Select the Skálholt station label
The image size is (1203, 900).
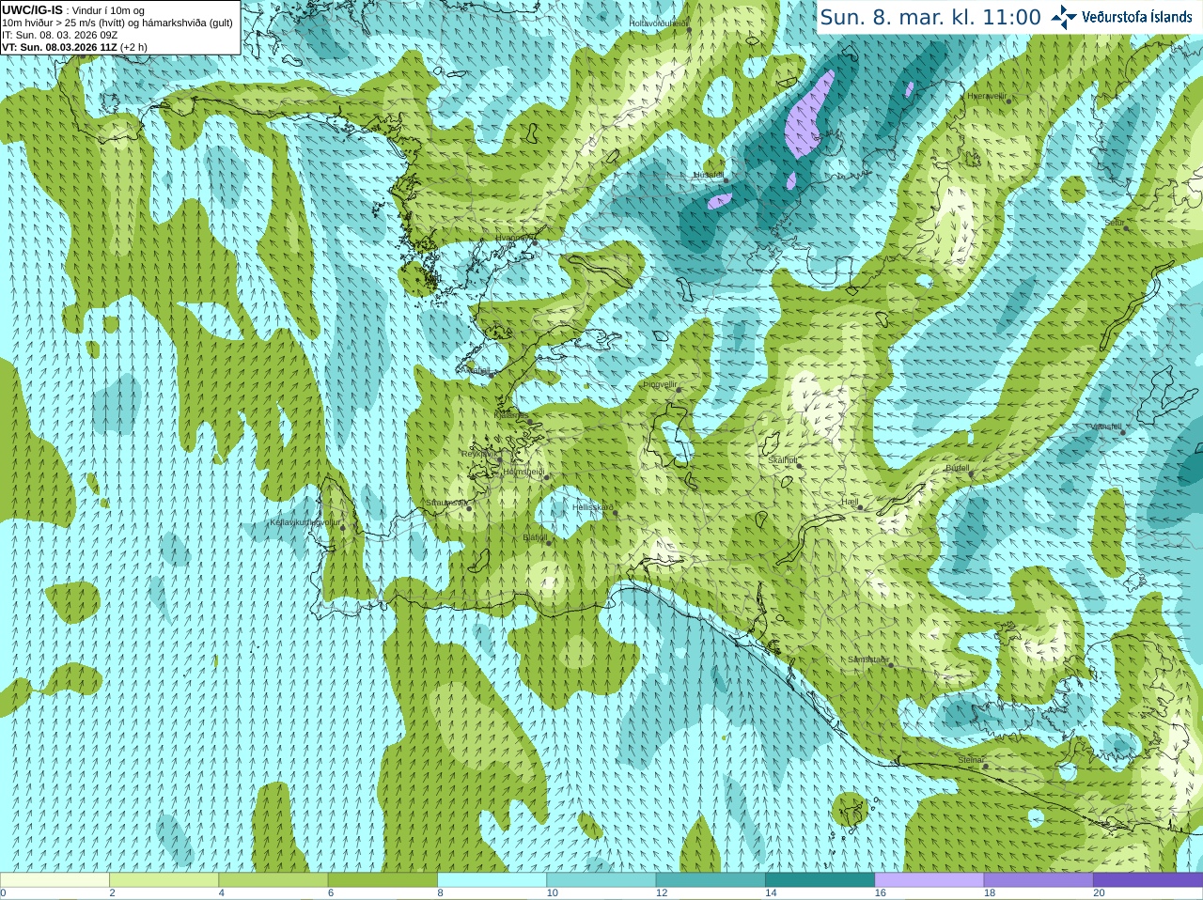(783, 460)
